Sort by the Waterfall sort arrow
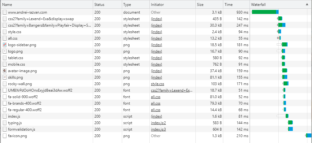Screen dimensions: 312x143 pyautogui.click(x=307, y=4)
